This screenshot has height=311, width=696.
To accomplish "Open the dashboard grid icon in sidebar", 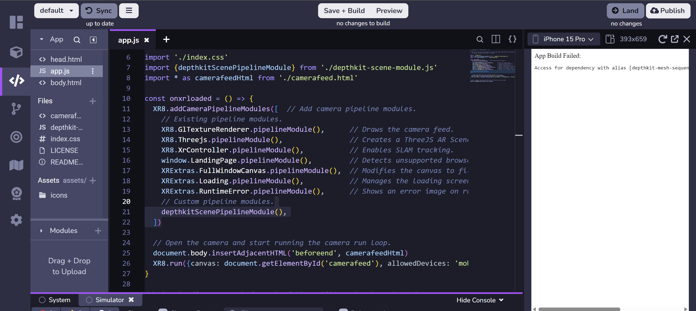I will [16, 22].
